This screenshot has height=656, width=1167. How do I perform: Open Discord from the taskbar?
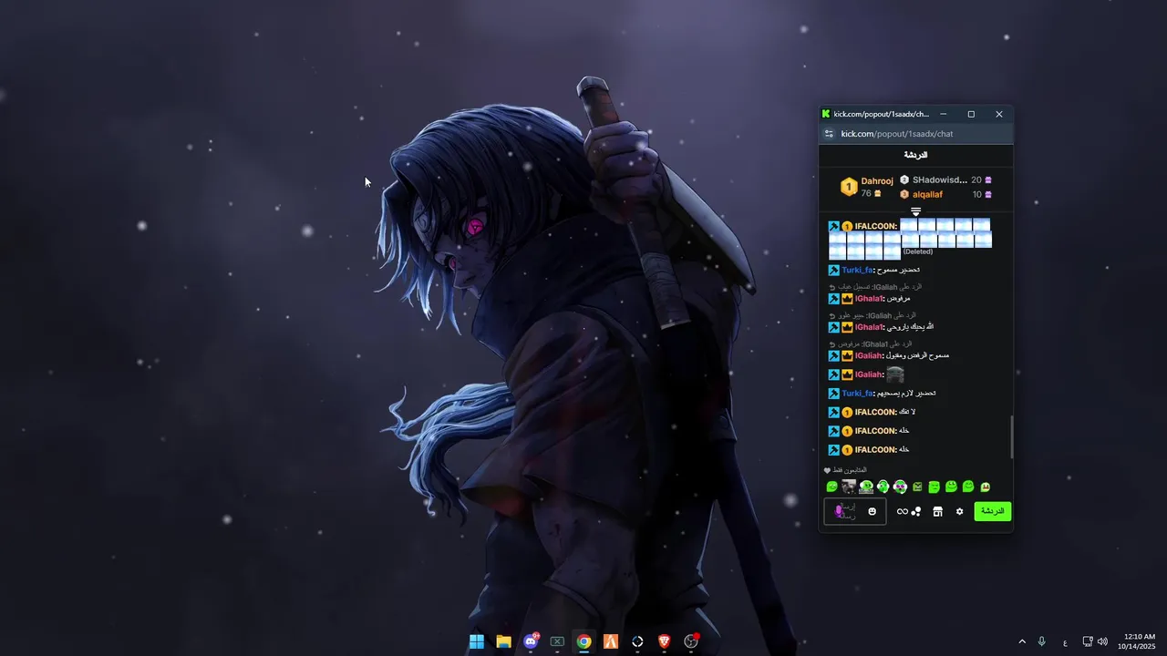(x=531, y=641)
